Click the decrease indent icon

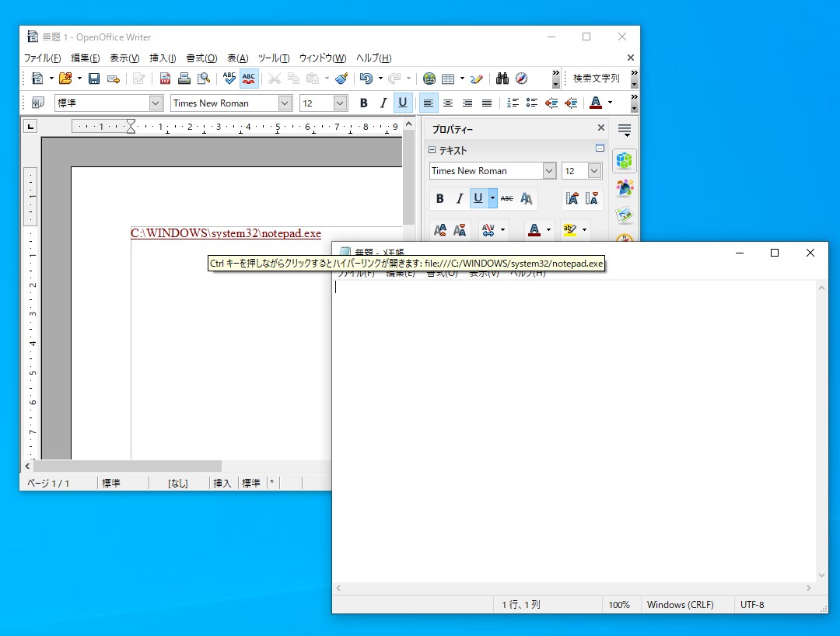point(551,103)
